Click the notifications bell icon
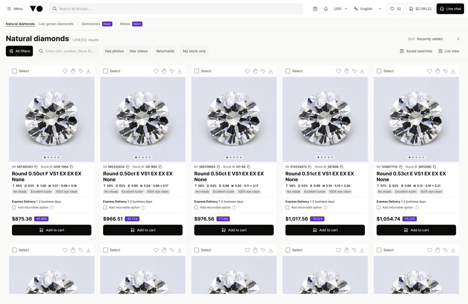Viewport: 468px width, 304px height. pos(326,9)
